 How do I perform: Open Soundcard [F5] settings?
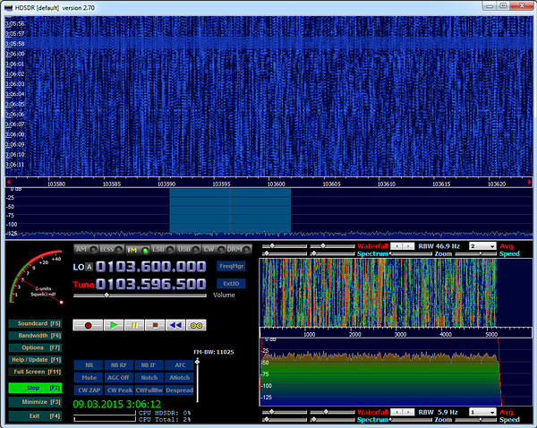coord(35,322)
